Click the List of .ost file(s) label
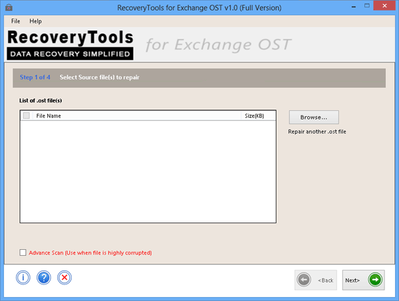 (x=41, y=101)
